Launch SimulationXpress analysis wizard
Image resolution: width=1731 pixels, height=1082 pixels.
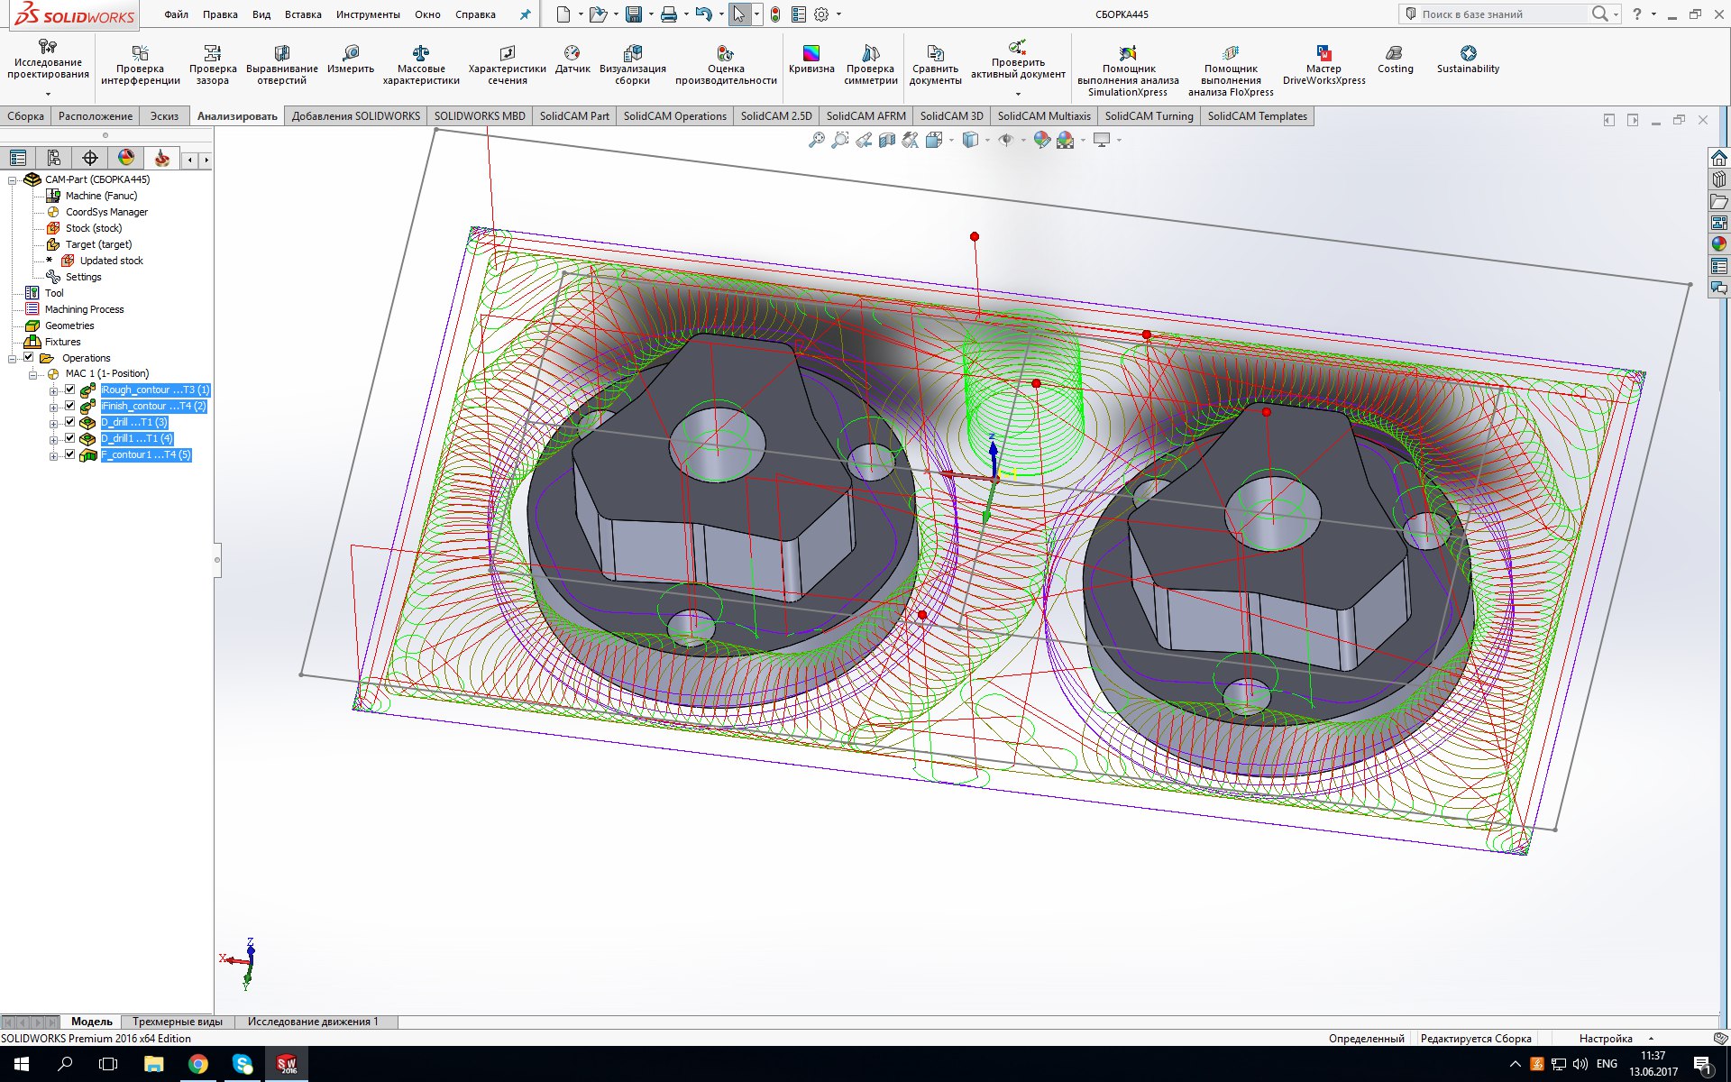coord(1128,70)
